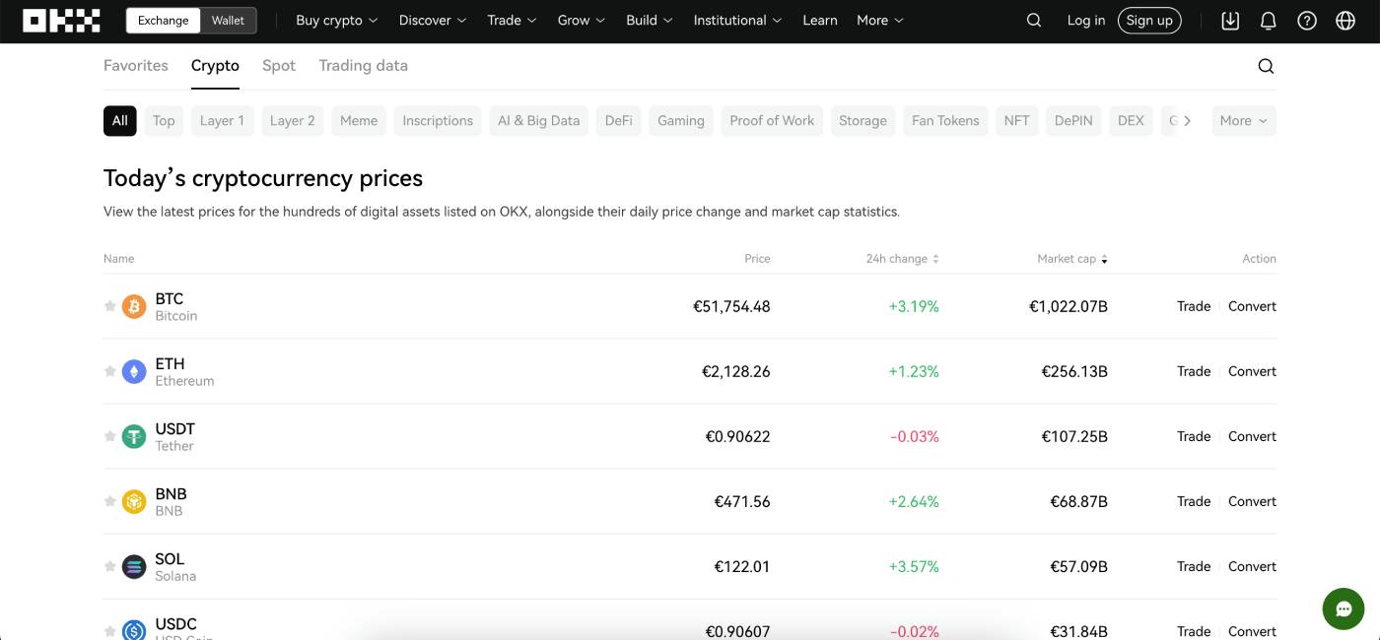Click the Solana coin icon

click(x=134, y=566)
